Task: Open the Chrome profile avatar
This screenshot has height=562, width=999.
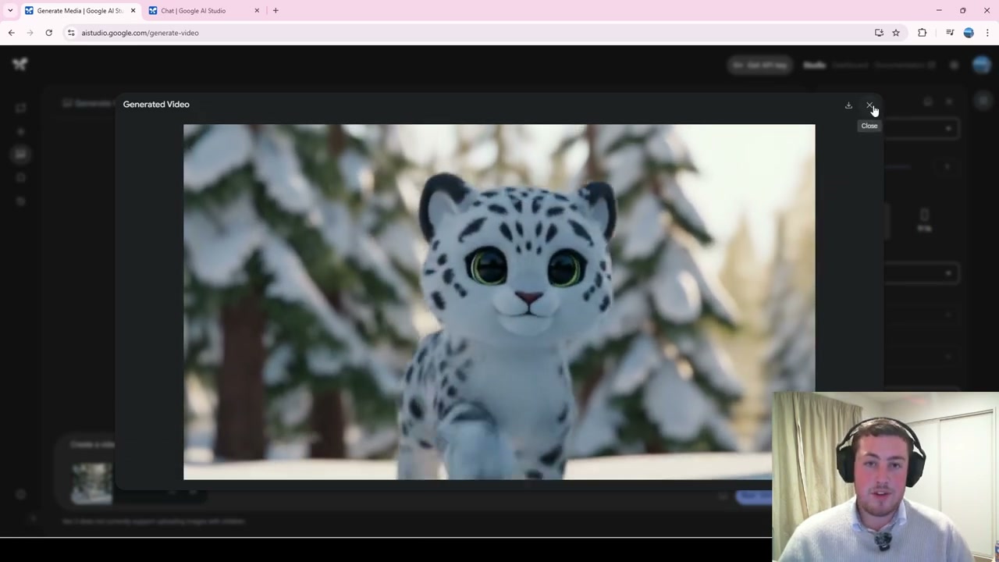Action: pyautogui.click(x=969, y=33)
